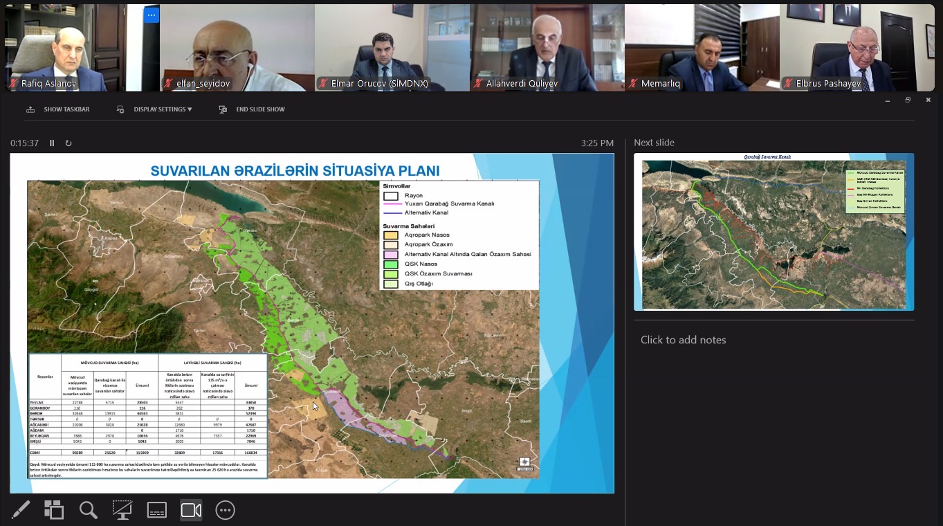
Task: Select the pen and laser pointer tools
Action: (21, 510)
